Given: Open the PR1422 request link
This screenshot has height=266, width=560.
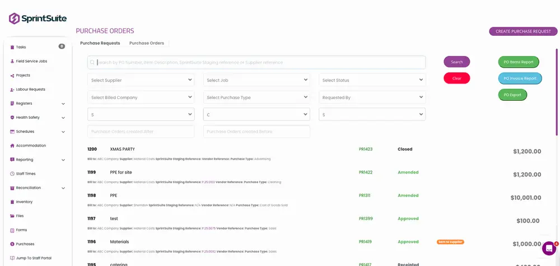Looking at the screenshot, I should pos(366,172).
